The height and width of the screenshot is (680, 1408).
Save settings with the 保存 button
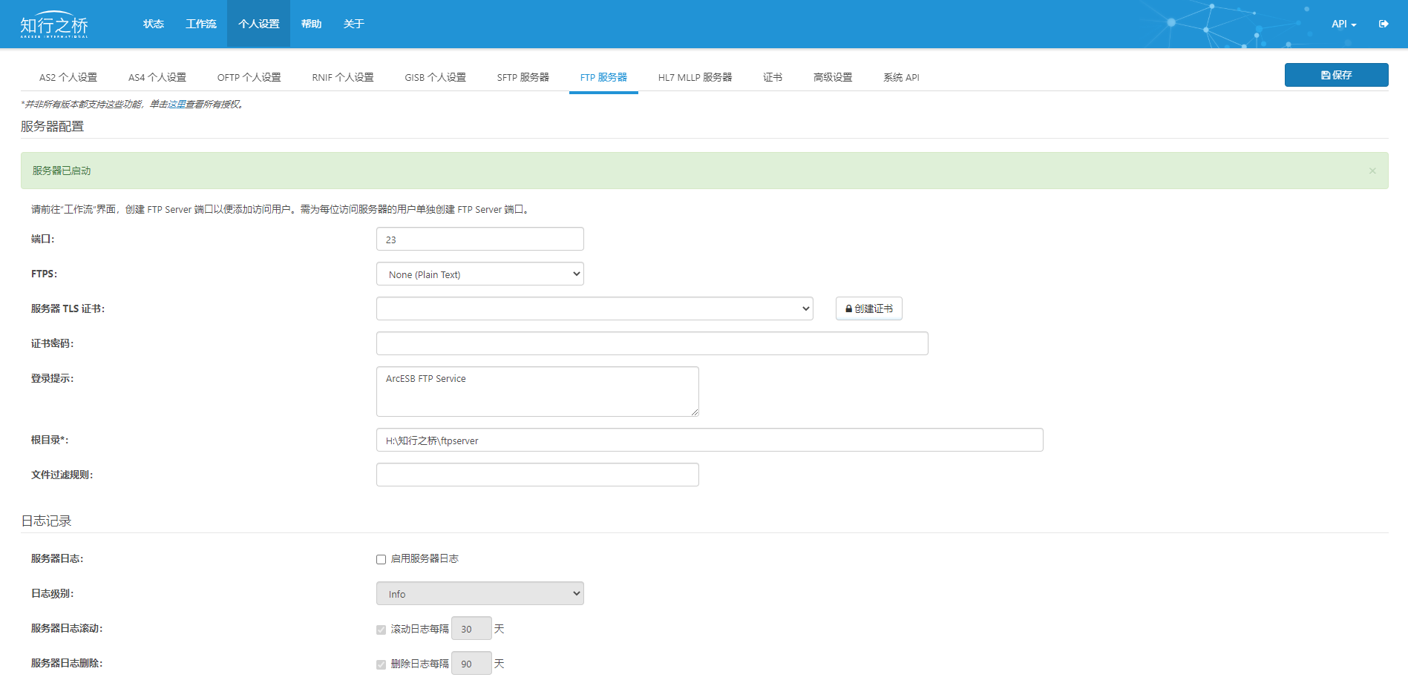1336,75
